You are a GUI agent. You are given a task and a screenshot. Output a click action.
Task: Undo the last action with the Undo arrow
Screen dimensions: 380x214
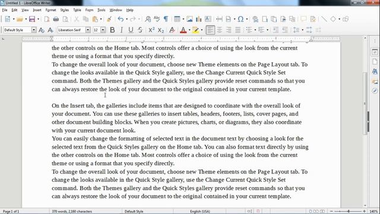(x=121, y=19)
